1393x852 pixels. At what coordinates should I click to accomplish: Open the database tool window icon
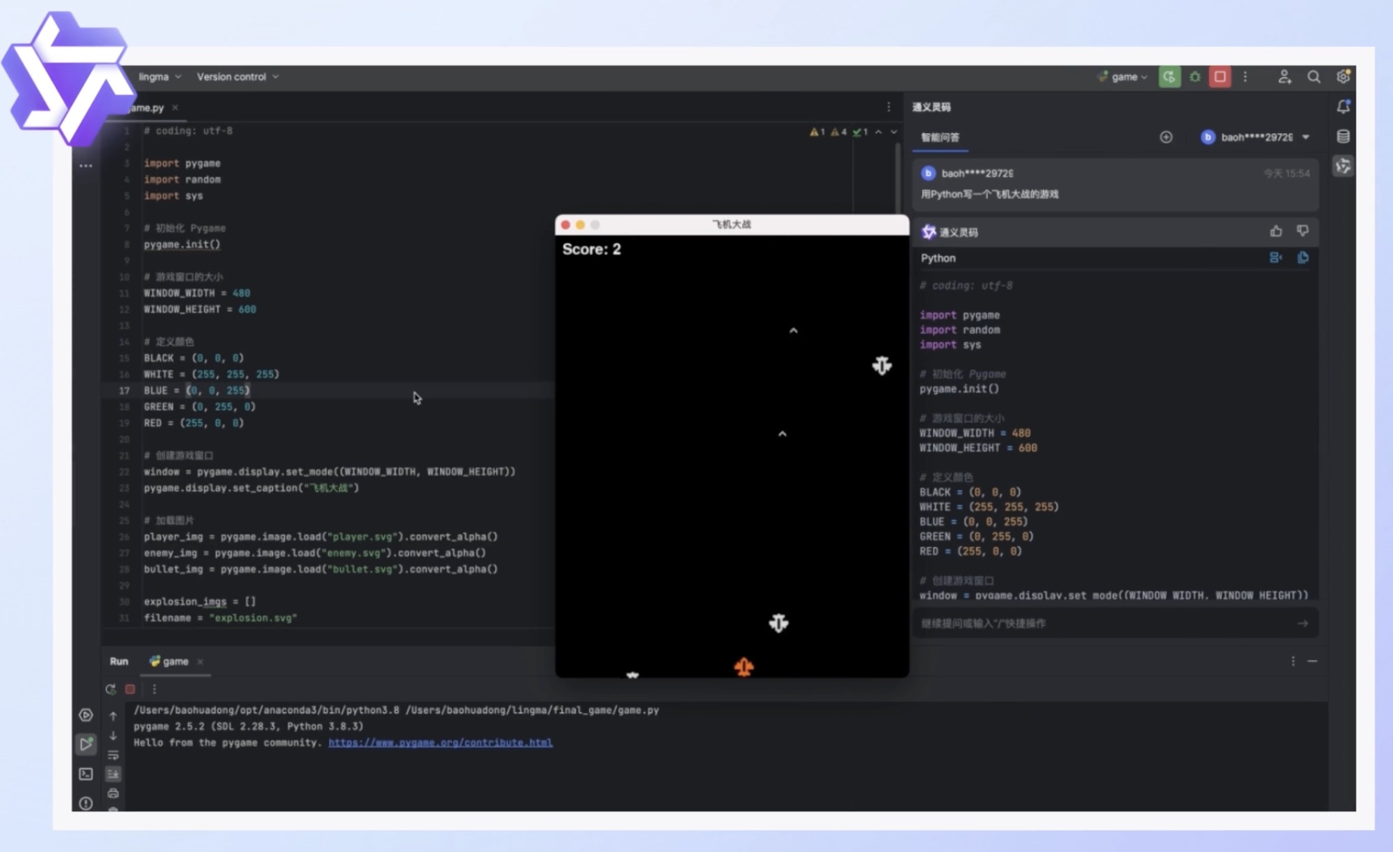pos(1343,136)
